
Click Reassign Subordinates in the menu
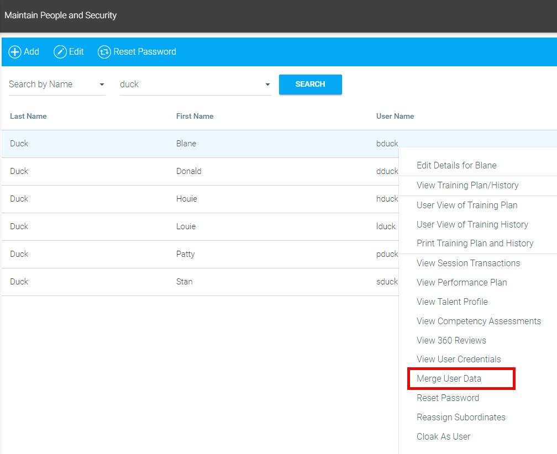[461, 417]
